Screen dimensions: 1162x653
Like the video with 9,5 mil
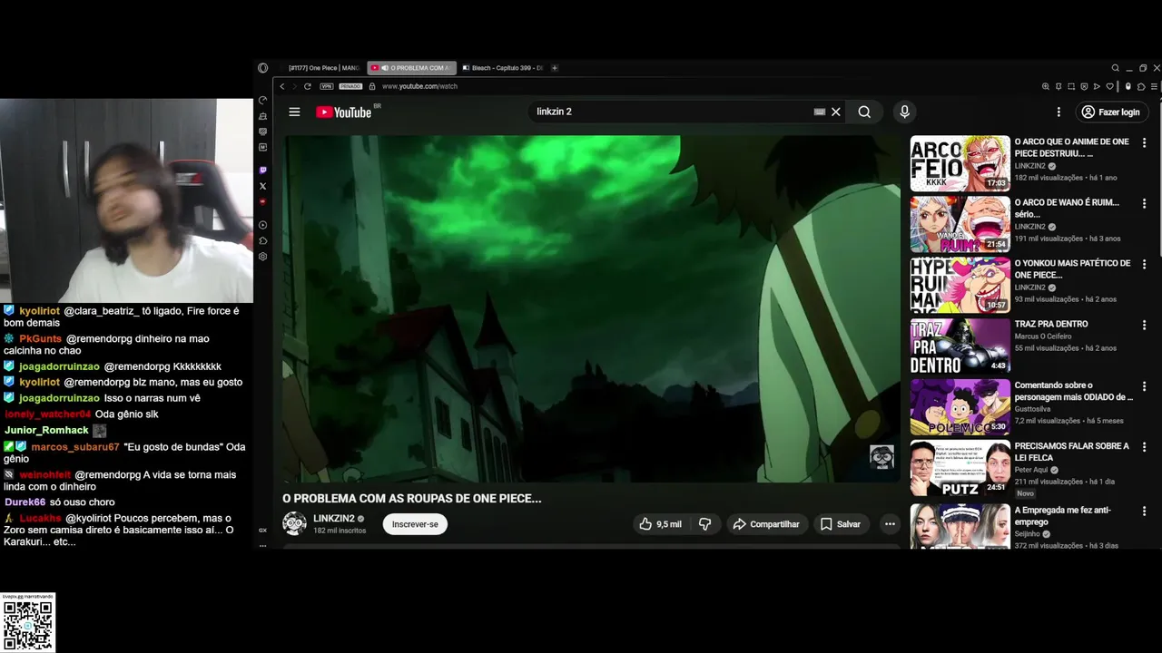pos(660,524)
